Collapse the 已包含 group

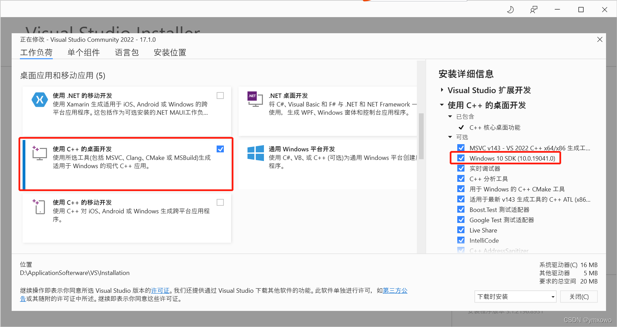[450, 117]
